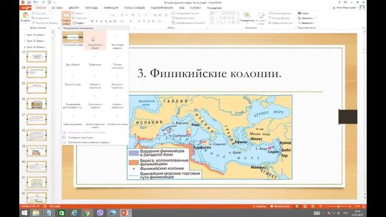Collapse the Урок 16 section header

point(24,47)
